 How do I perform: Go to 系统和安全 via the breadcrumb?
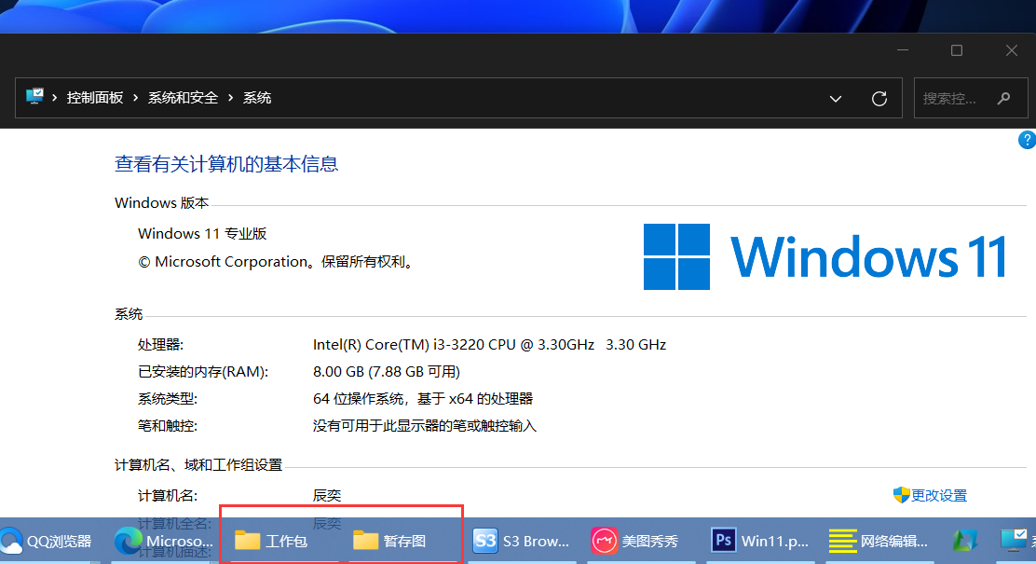pos(183,97)
